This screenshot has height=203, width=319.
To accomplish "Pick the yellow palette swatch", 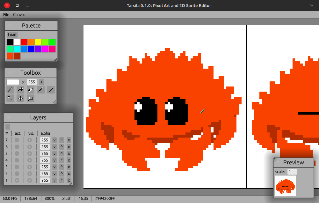I will [x=38, y=42].
